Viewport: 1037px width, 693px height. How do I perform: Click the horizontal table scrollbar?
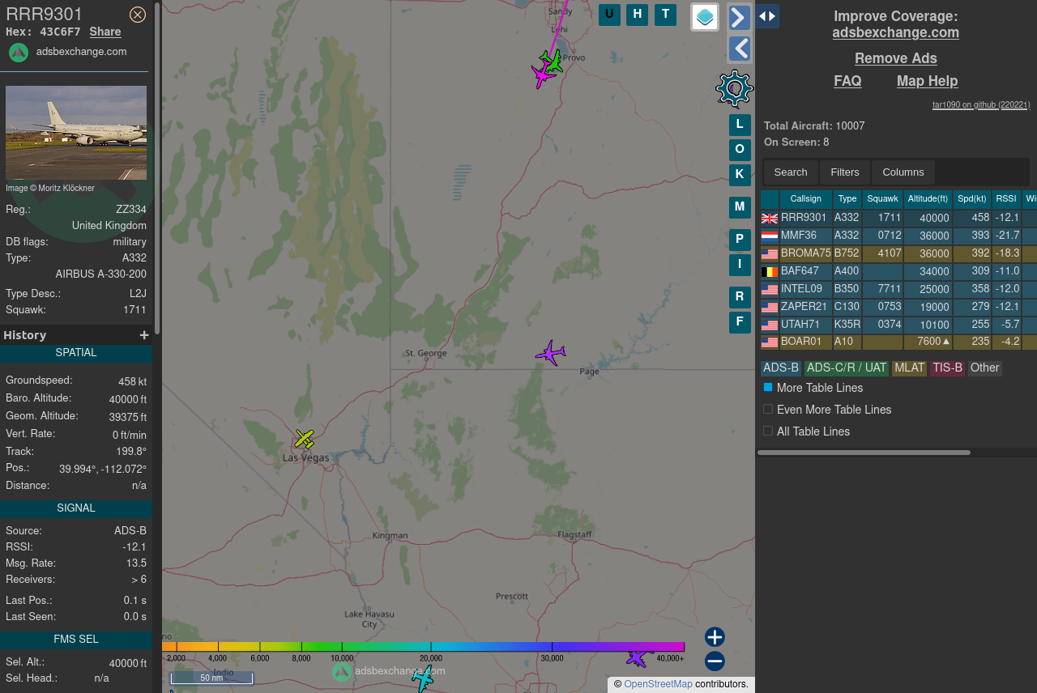tap(864, 453)
